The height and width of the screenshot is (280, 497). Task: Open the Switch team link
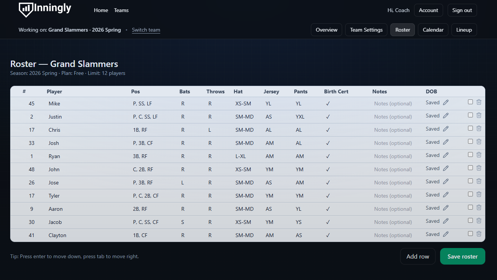click(x=146, y=30)
